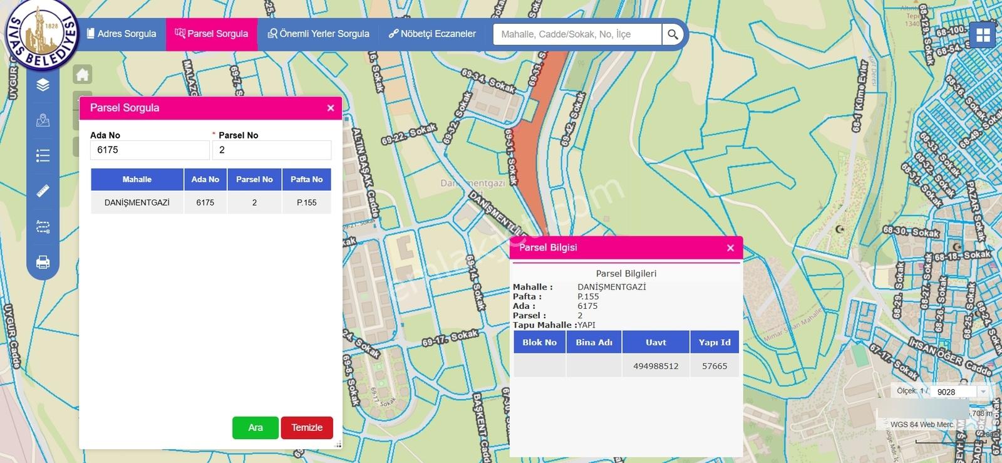Open the basemap grid icon
Image resolution: width=1002 pixels, height=463 pixels.
(983, 35)
